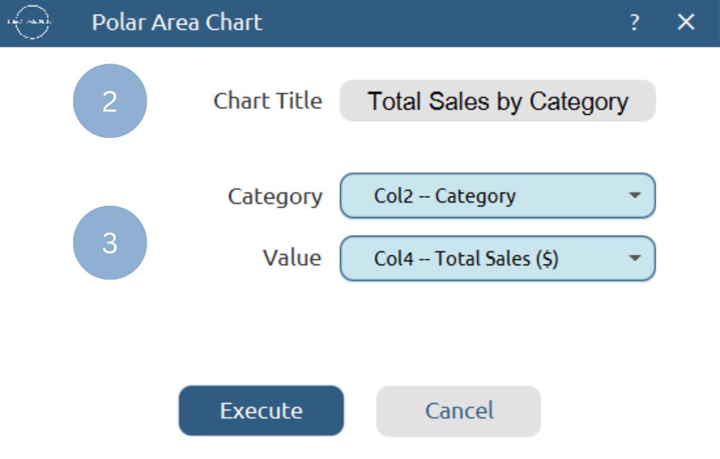Open the Value selector showing Col4 -- Total Sales

point(497,258)
